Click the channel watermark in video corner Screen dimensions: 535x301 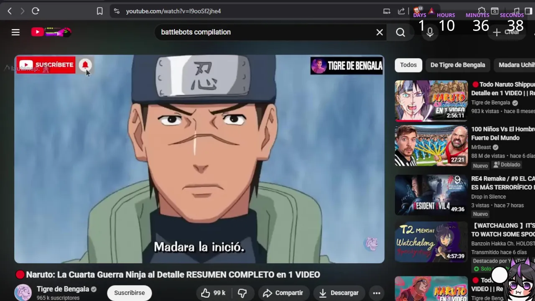(371, 244)
